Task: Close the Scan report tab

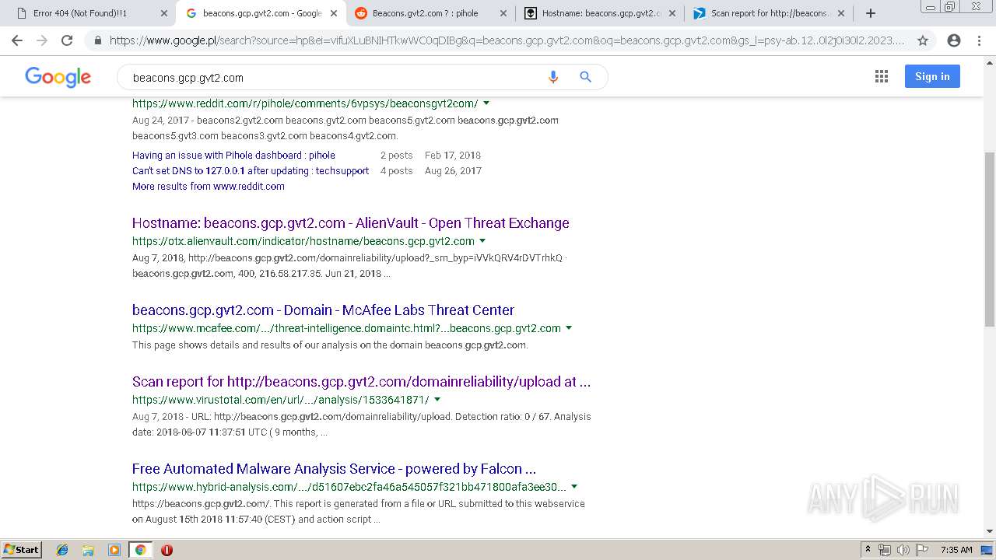Action: pyautogui.click(x=840, y=13)
